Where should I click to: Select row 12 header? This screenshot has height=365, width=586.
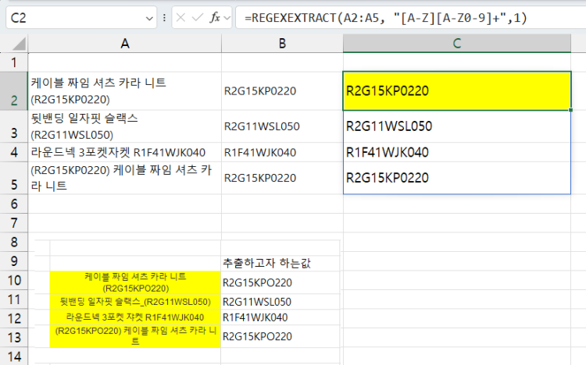point(14,318)
